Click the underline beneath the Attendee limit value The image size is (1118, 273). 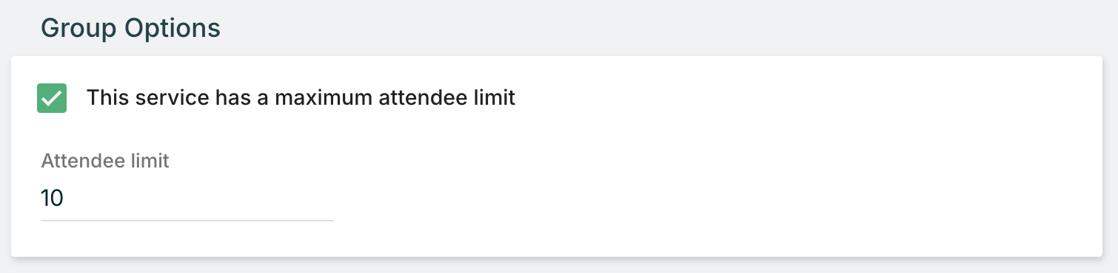coord(187,220)
